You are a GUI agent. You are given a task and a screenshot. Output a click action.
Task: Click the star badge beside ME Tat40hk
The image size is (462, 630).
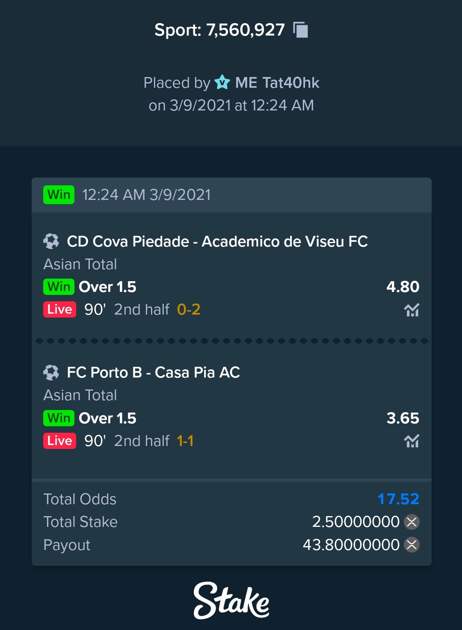(222, 82)
